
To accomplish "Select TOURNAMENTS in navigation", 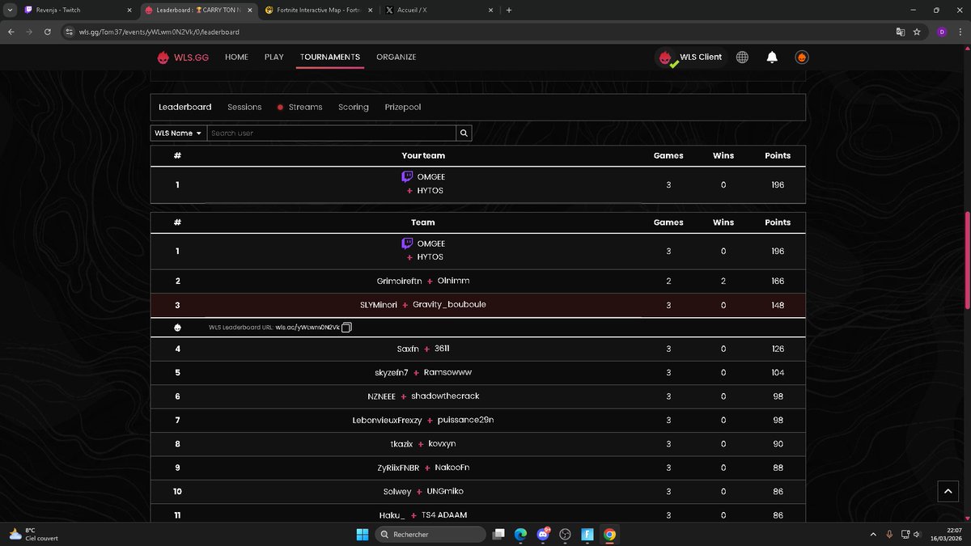I will coord(330,57).
